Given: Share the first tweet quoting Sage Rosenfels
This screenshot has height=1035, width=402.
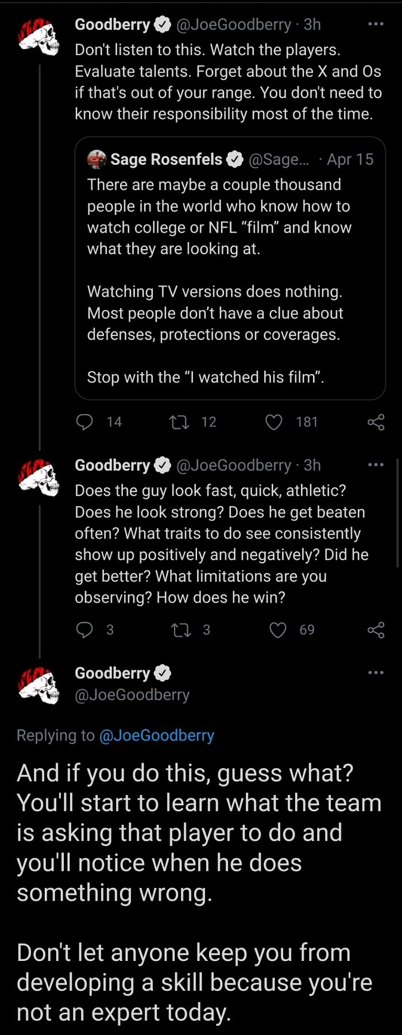Looking at the screenshot, I should tap(376, 422).
